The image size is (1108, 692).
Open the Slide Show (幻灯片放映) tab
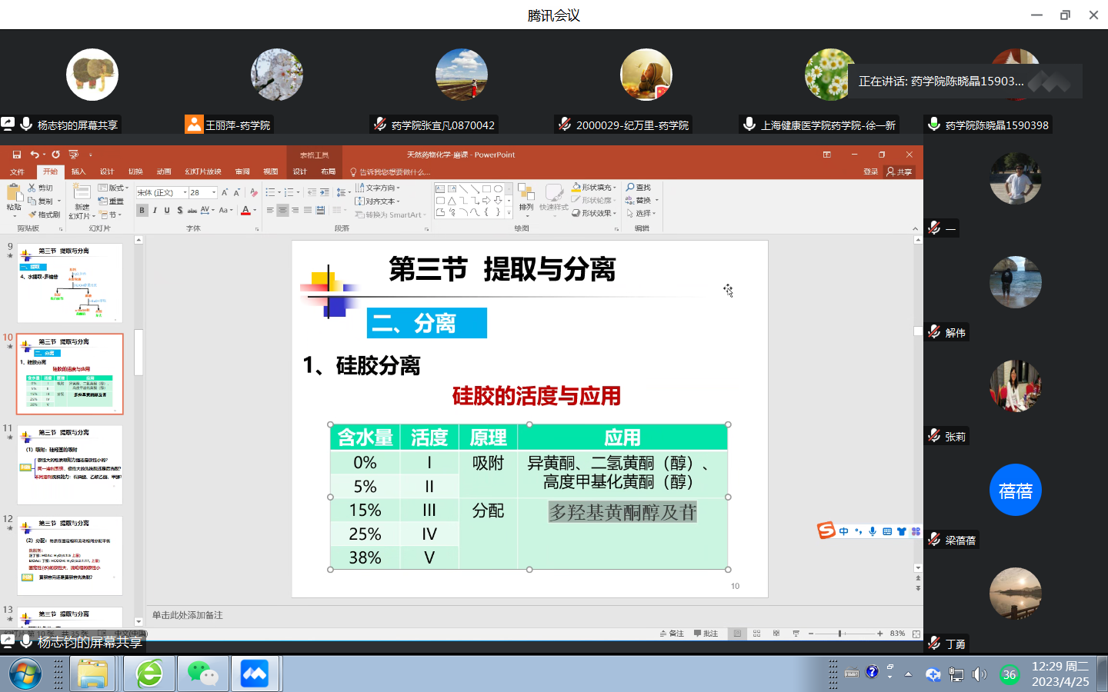click(x=203, y=171)
